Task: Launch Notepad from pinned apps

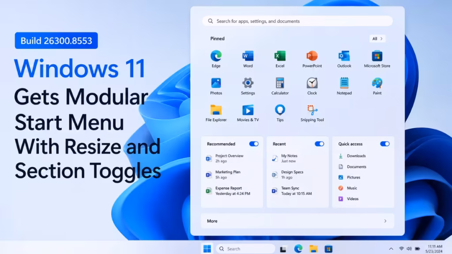Action: pos(344,86)
